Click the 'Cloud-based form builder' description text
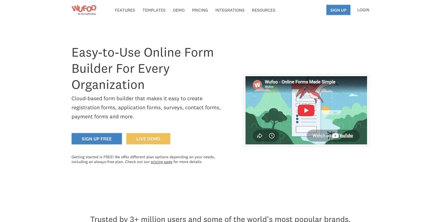Viewport: 441px width, 222px height. [146, 108]
